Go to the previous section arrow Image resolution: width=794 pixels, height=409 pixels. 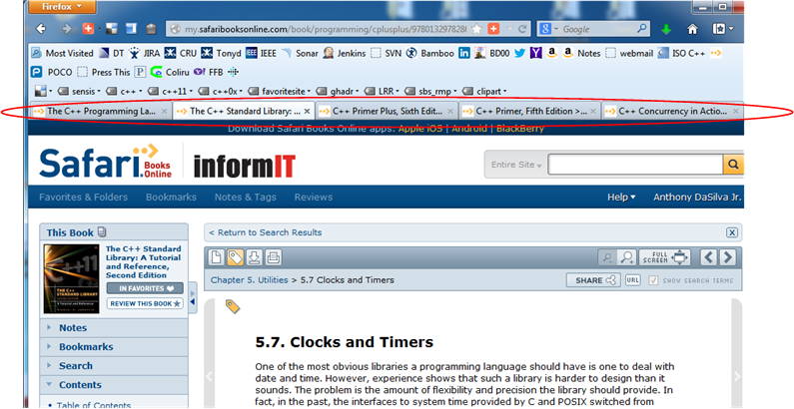coord(709,258)
